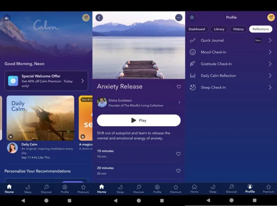Tap the New badge on Quick Journal
The image size is (277, 206).
click(258, 41)
